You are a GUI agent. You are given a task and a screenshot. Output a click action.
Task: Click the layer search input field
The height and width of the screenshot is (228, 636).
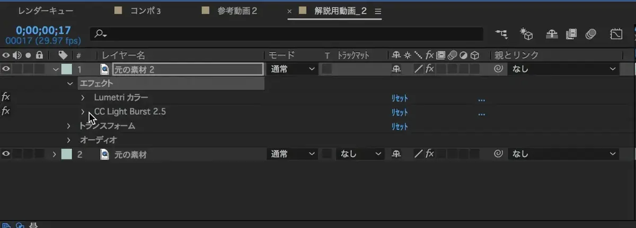point(286,34)
